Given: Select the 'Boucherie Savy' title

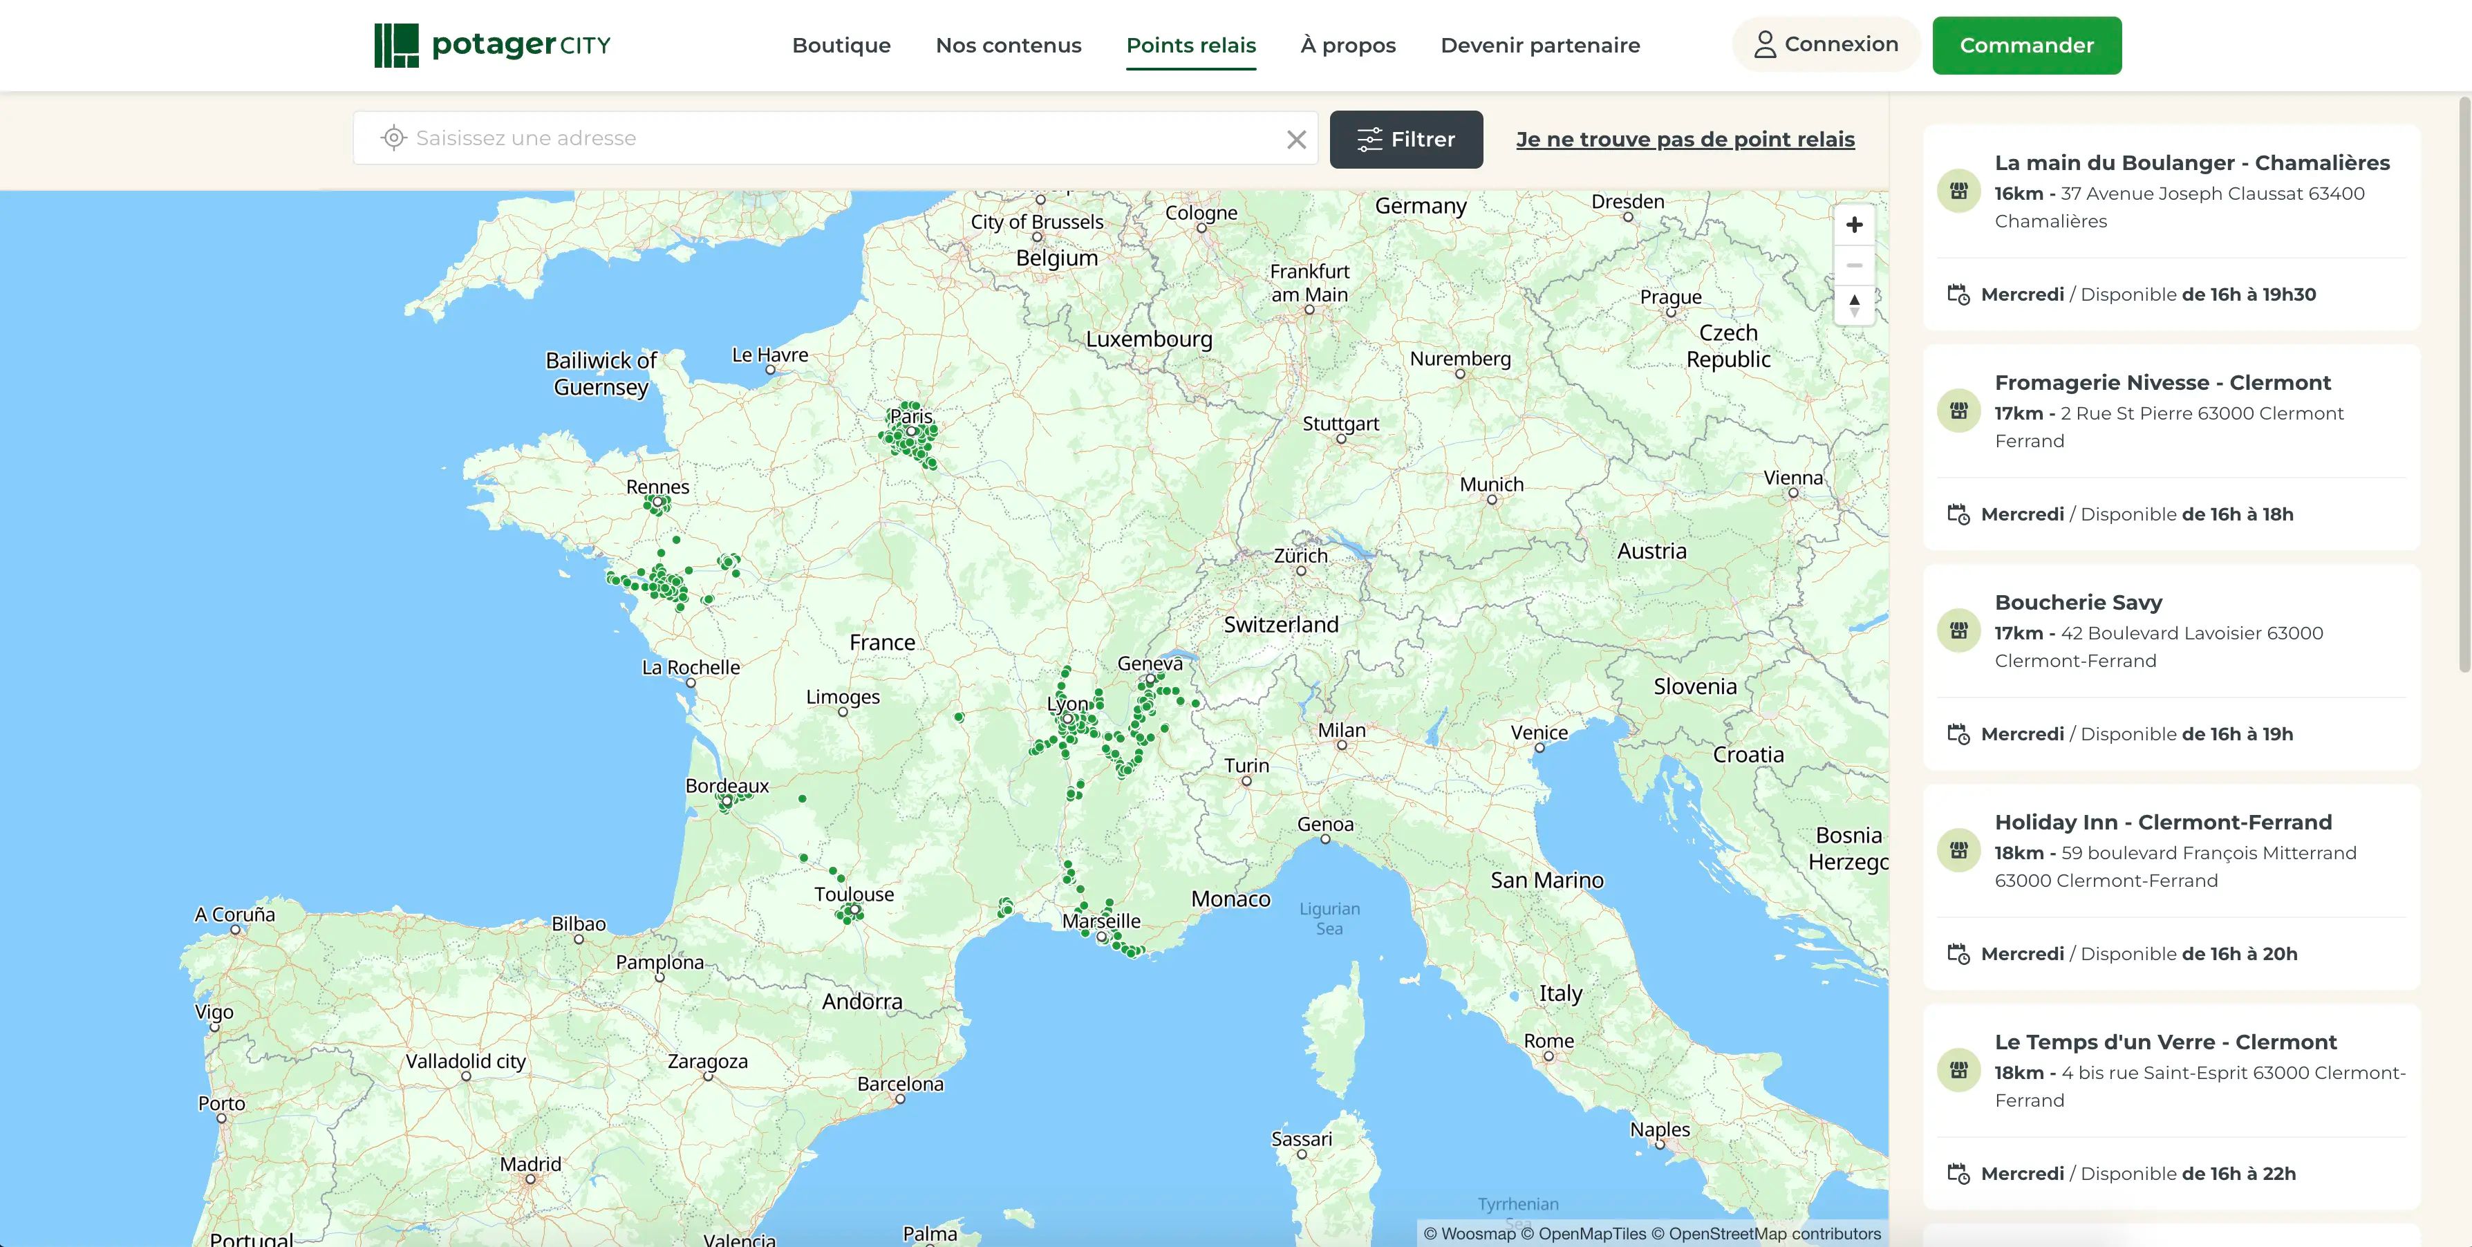Looking at the screenshot, I should coord(2079,602).
